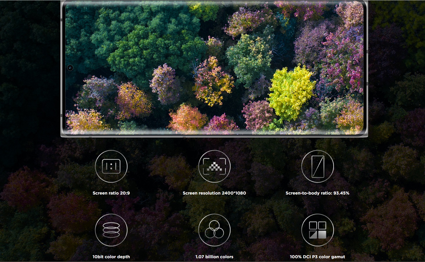Click the screen-to-body ratio phone icon
Viewport: 425px width, 262px height.
click(x=318, y=166)
